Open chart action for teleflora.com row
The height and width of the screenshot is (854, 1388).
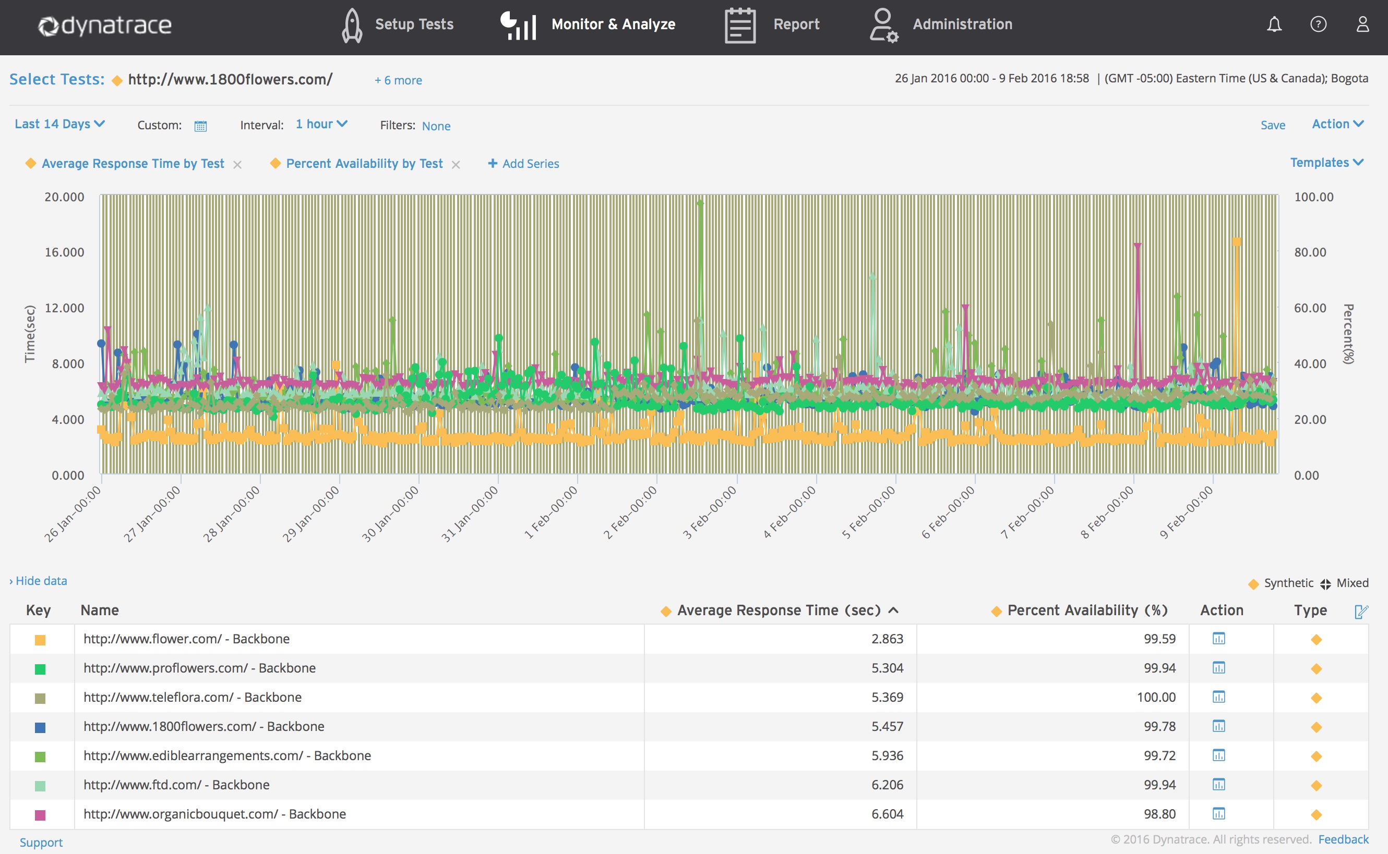(1219, 697)
